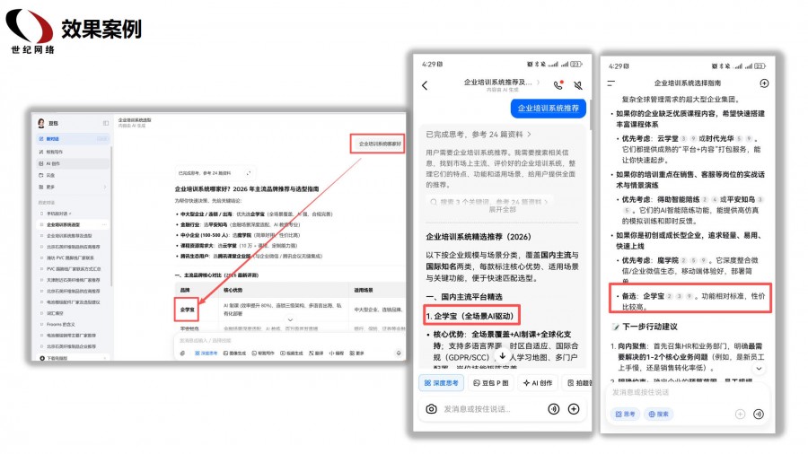The height and width of the screenshot is (454, 808).
Task: Tap the plus icon beside middle phone input
Action: pyautogui.click(x=574, y=408)
